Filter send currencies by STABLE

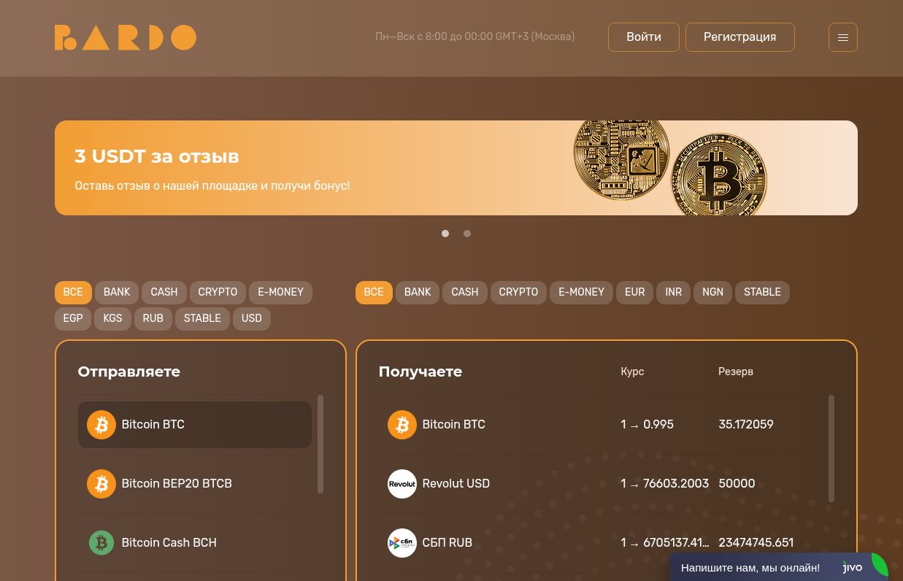tap(202, 319)
